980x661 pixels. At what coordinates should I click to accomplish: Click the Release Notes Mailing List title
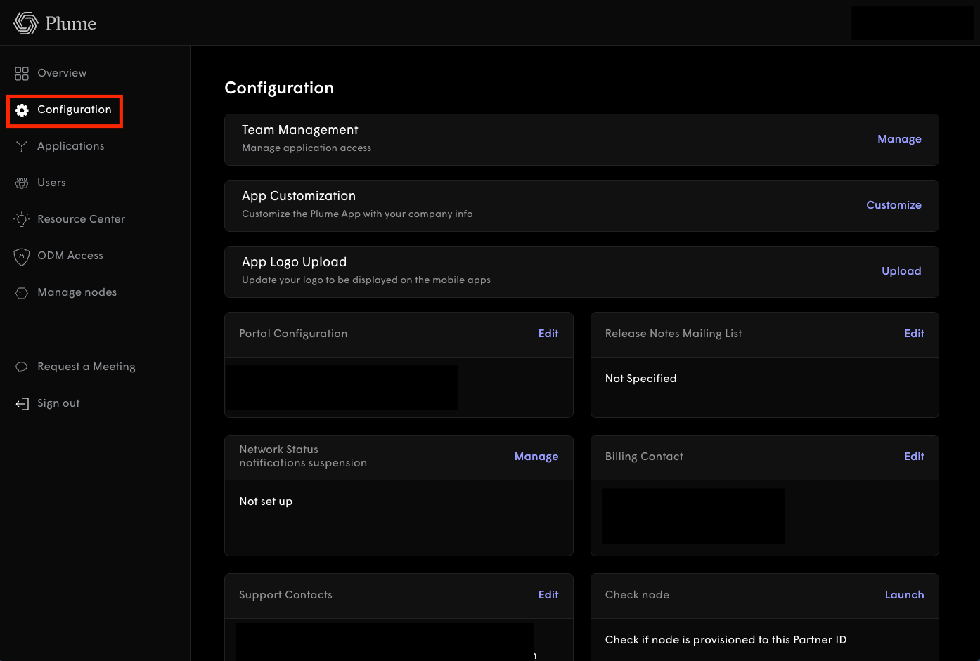coord(673,334)
